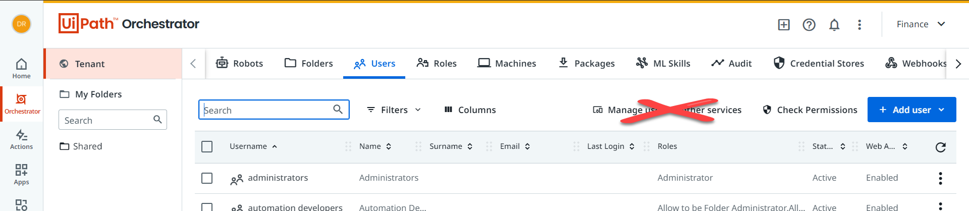Open Orchestrator in the left sidebar
This screenshot has width=969, height=211.
(x=22, y=104)
